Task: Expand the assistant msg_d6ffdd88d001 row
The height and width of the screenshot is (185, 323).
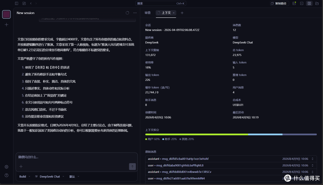Action: pyautogui.click(x=231, y=172)
